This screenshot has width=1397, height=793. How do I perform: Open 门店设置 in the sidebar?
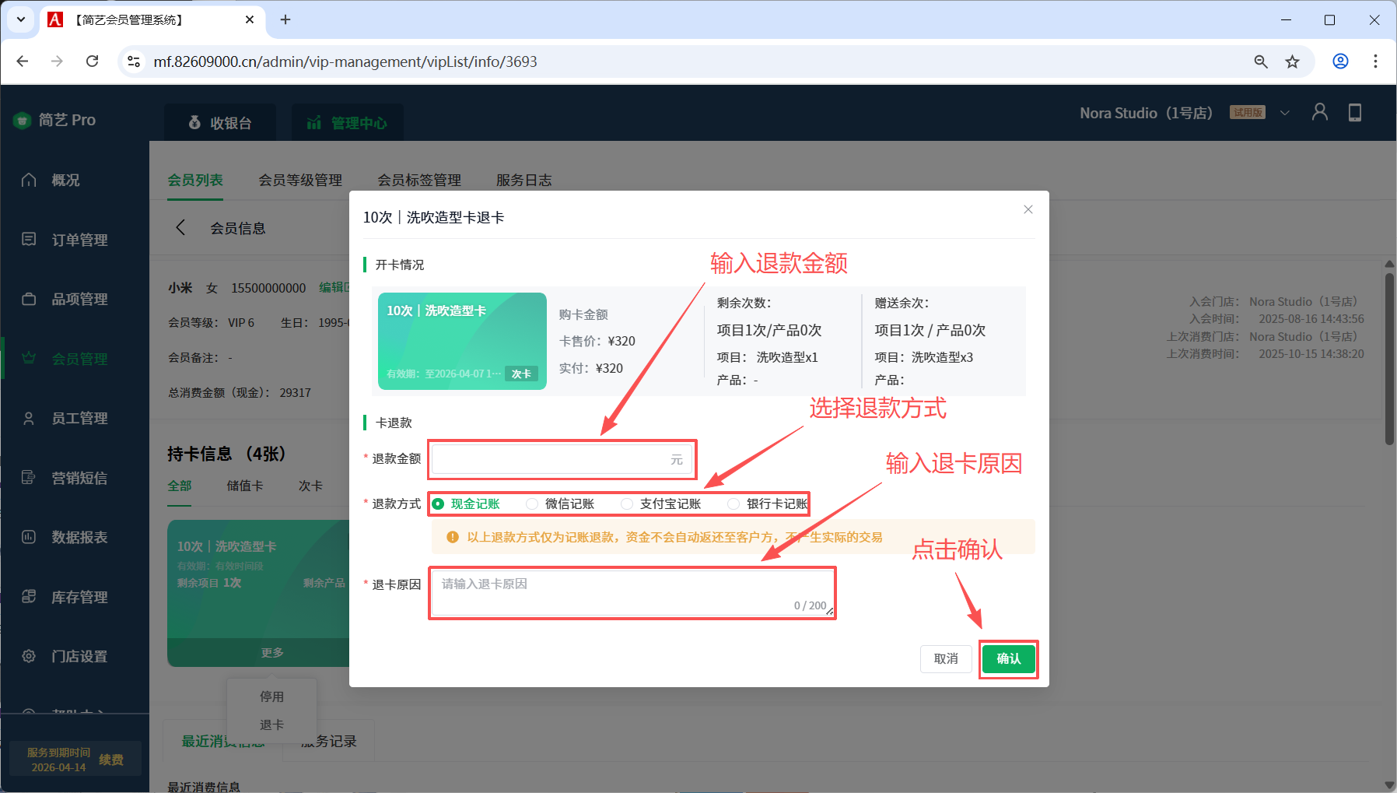79,656
